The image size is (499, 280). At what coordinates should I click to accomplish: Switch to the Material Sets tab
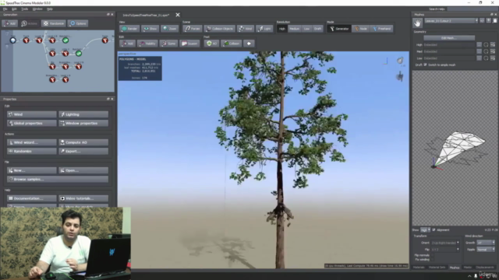coord(437,268)
